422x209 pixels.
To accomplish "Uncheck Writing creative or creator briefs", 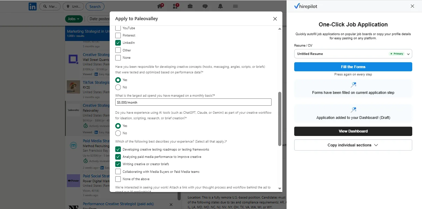I will pos(118,164).
